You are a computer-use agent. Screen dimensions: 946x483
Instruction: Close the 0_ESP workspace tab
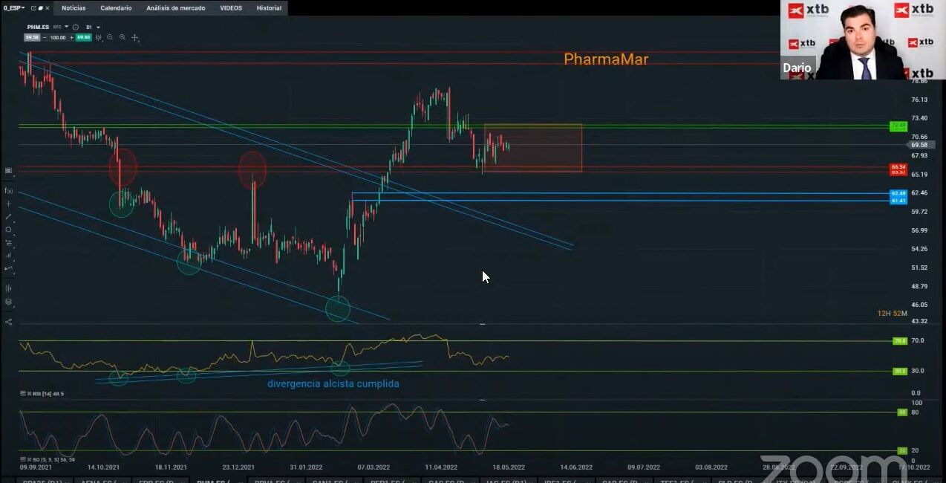pyautogui.click(x=48, y=8)
